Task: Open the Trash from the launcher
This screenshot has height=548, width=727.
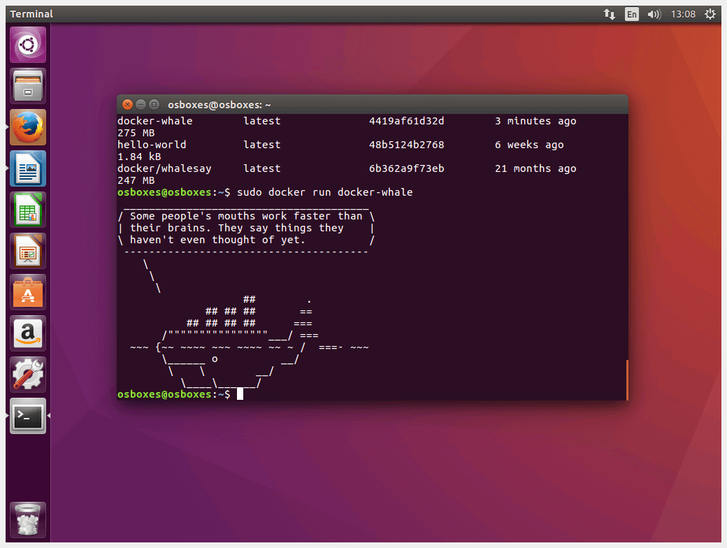Action: 28,520
